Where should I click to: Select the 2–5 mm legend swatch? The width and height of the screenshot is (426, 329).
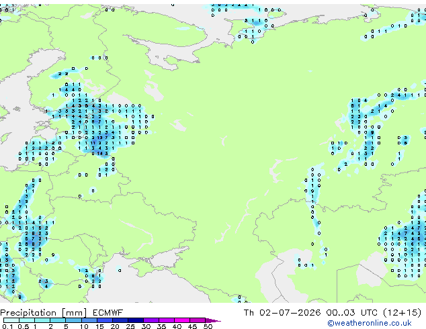click(x=58, y=320)
